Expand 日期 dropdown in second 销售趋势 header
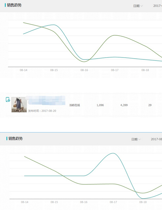Viewport: 162px width, 210px height. [x=136, y=139]
